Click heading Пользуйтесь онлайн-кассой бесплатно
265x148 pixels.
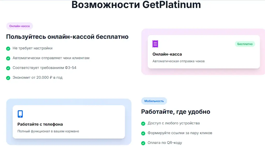[67, 37]
